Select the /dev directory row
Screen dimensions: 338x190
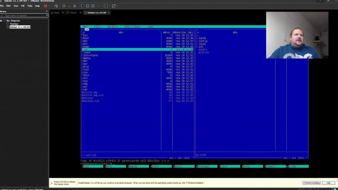tap(137, 41)
